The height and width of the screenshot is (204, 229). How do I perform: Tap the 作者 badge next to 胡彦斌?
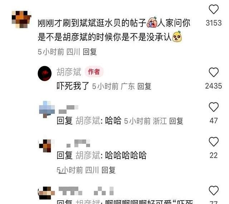tap(94, 72)
